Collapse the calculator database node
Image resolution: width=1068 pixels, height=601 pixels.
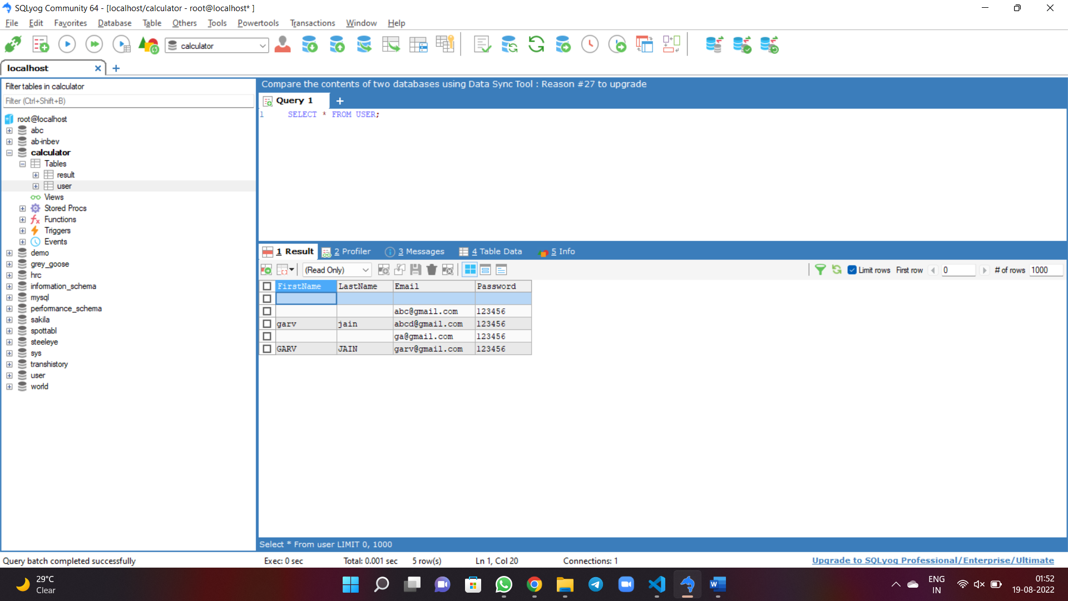[9, 152]
